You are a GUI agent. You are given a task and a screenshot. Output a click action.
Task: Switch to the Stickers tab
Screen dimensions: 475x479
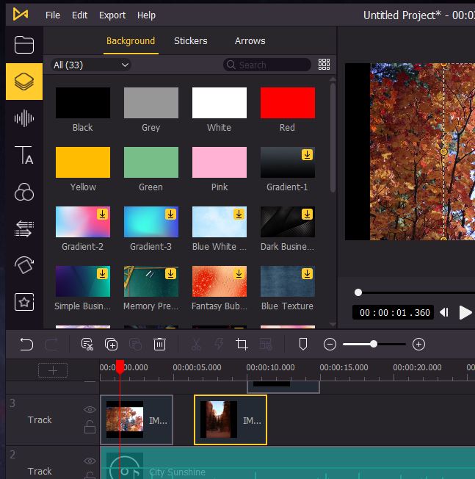190,41
